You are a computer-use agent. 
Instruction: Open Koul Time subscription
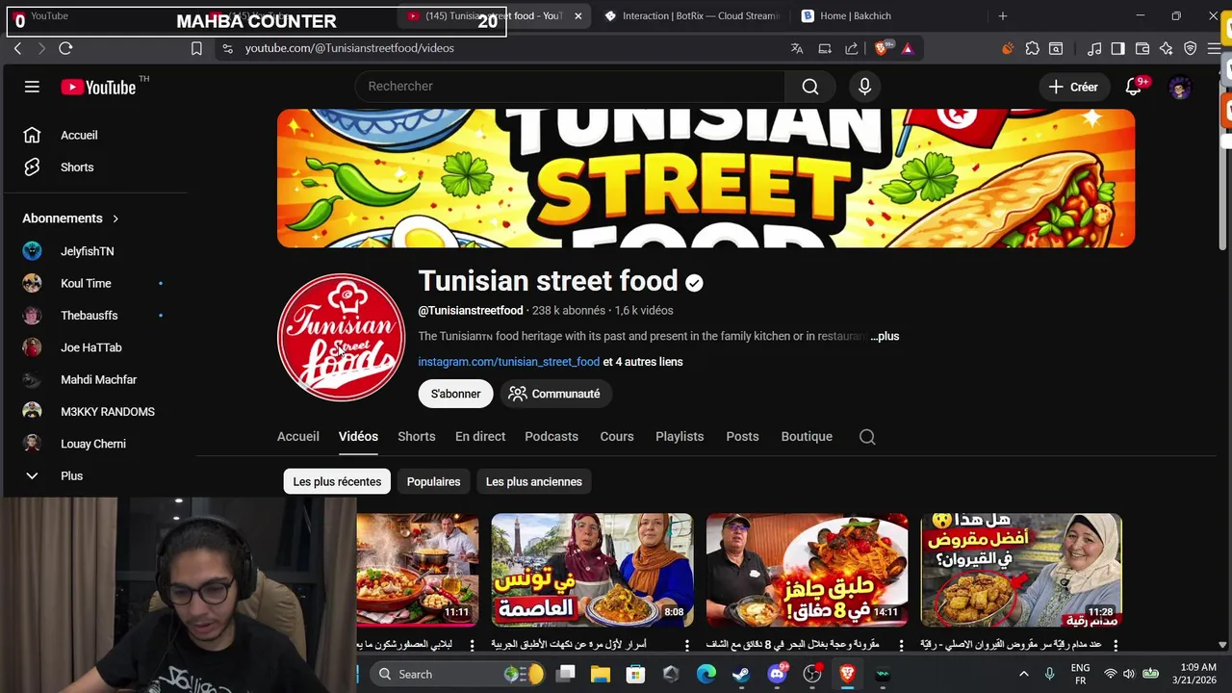point(86,283)
